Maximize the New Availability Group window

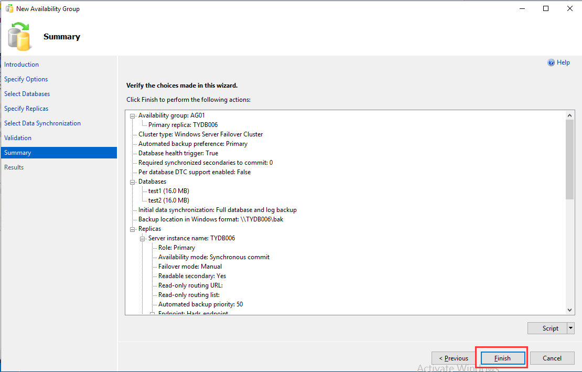pos(546,8)
